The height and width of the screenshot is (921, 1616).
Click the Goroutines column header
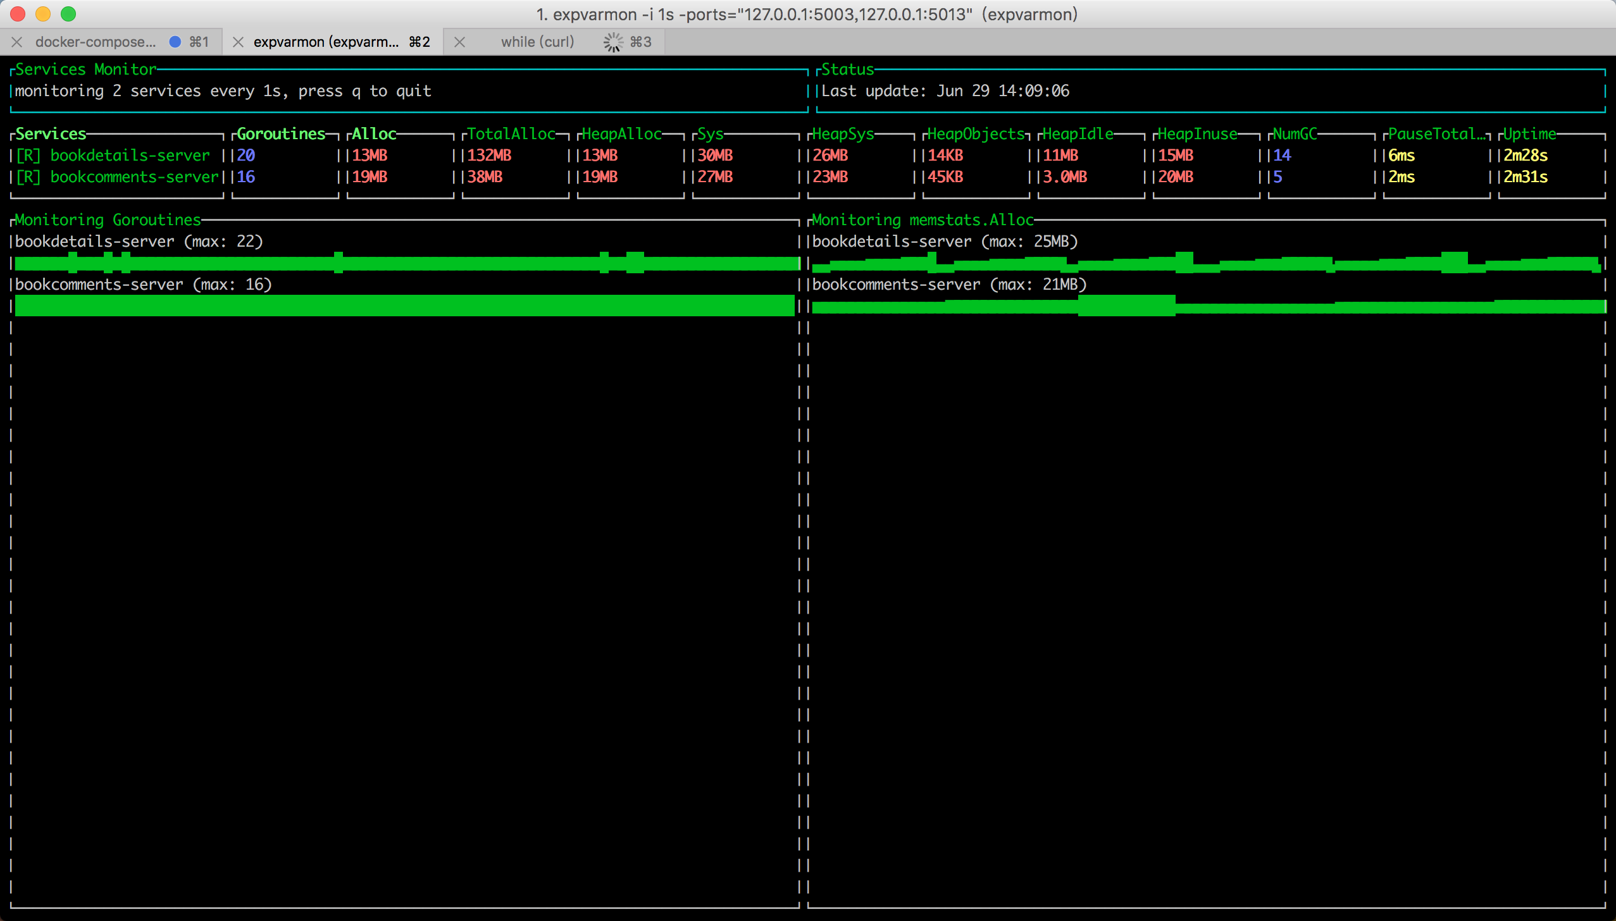280,134
